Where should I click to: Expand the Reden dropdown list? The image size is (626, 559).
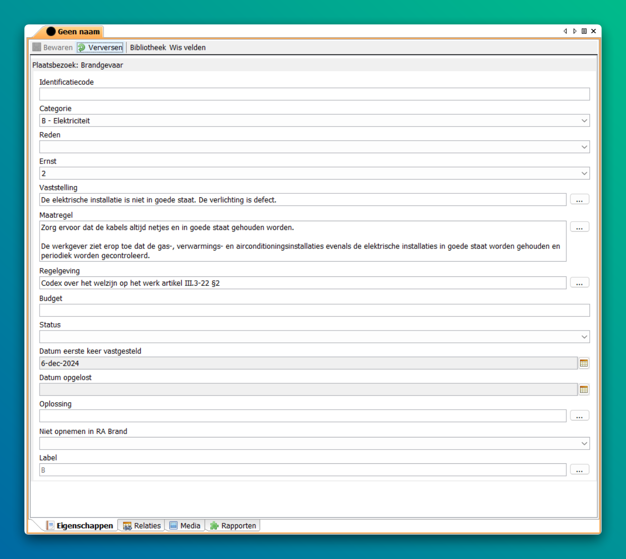click(584, 147)
